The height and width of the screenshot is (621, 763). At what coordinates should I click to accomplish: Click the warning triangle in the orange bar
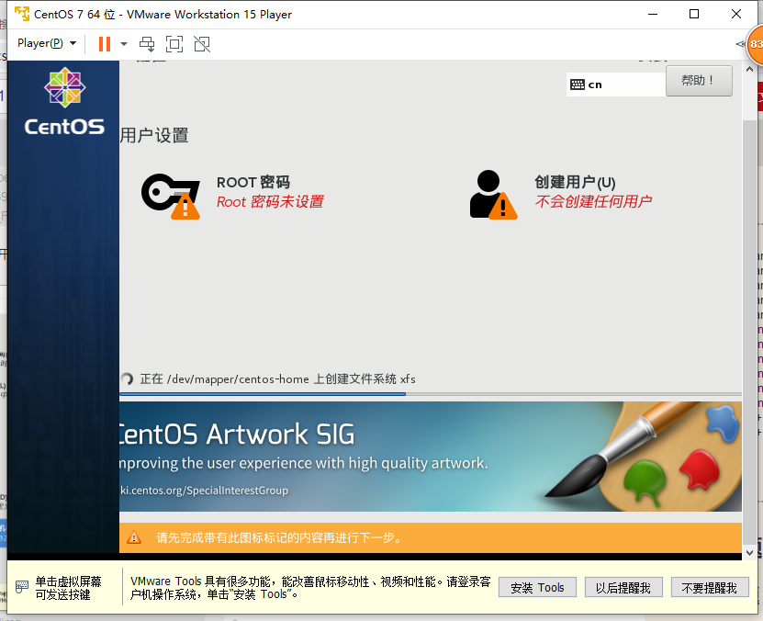[x=134, y=537]
